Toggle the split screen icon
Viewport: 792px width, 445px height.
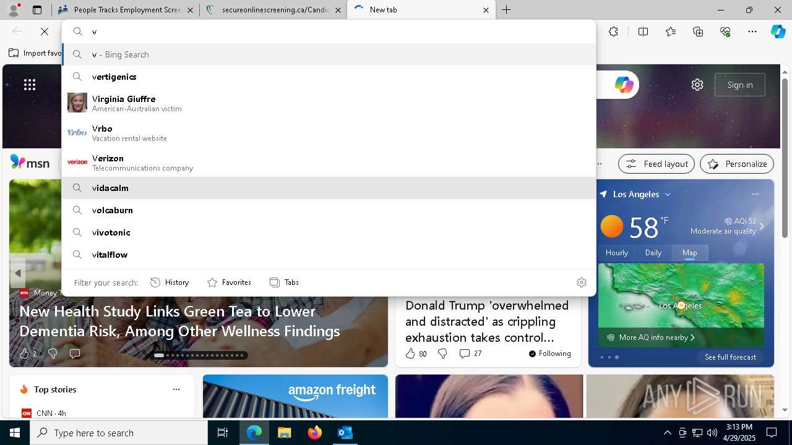click(x=643, y=32)
